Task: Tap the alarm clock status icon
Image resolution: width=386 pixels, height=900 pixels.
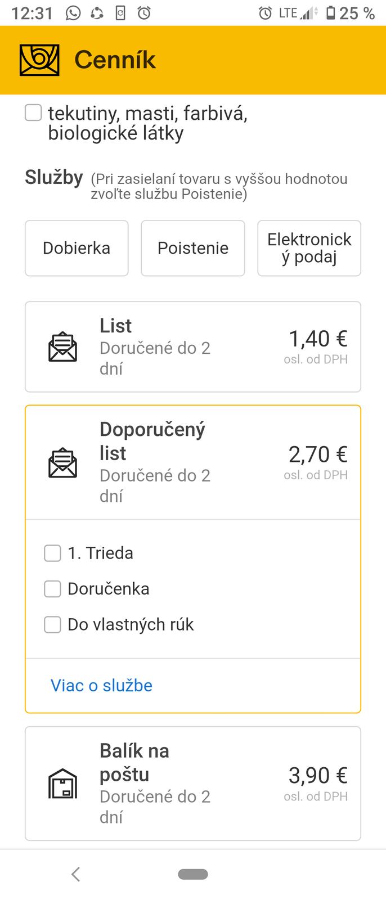Action: [x=265, y=13]
